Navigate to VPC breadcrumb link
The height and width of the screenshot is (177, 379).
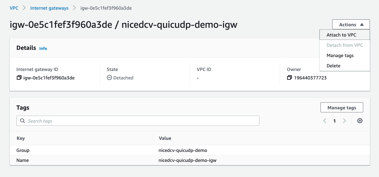[14, 8]
